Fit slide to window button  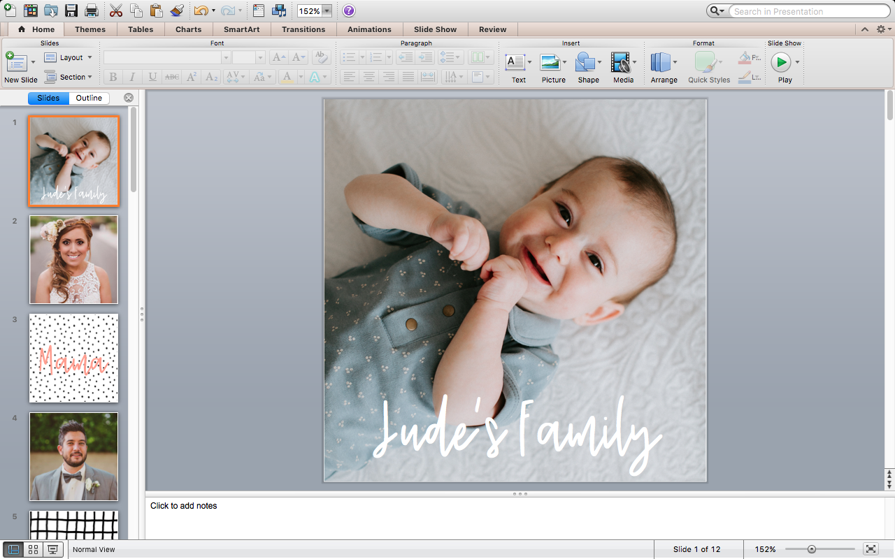(x=871, y=549)
